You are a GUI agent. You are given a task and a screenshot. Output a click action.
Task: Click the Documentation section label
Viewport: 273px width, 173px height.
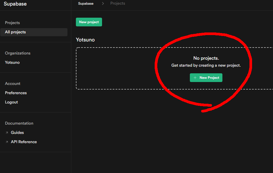[x=19, y=123]
